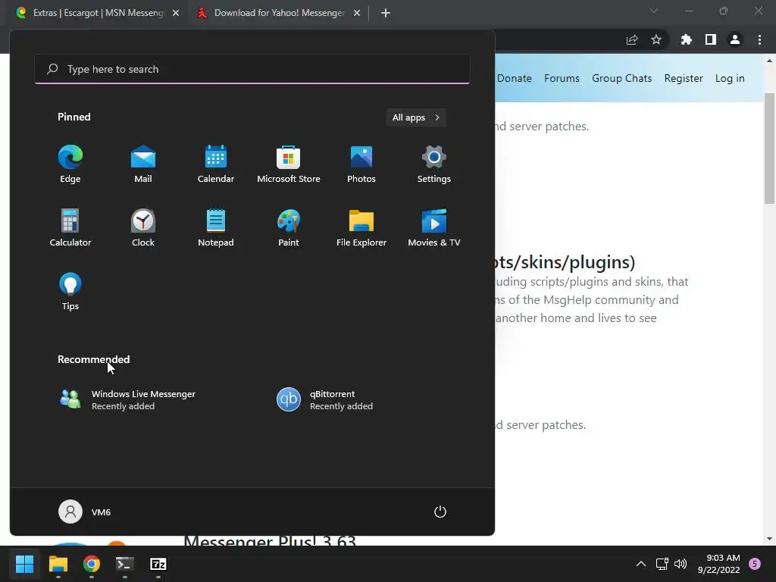
Task: Open Chrome three-dot menu
Action: tap(759, 40)
